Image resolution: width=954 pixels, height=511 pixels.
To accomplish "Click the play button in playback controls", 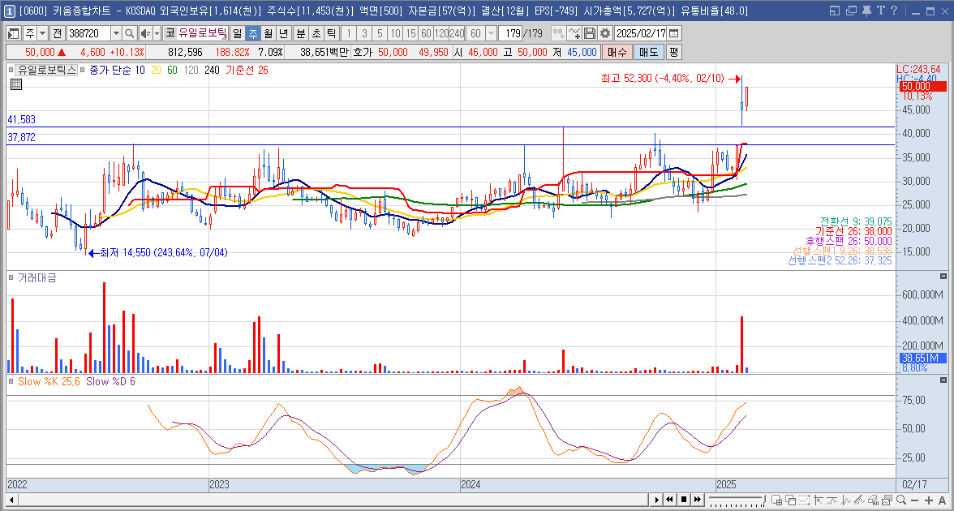I will click(656, 500).
